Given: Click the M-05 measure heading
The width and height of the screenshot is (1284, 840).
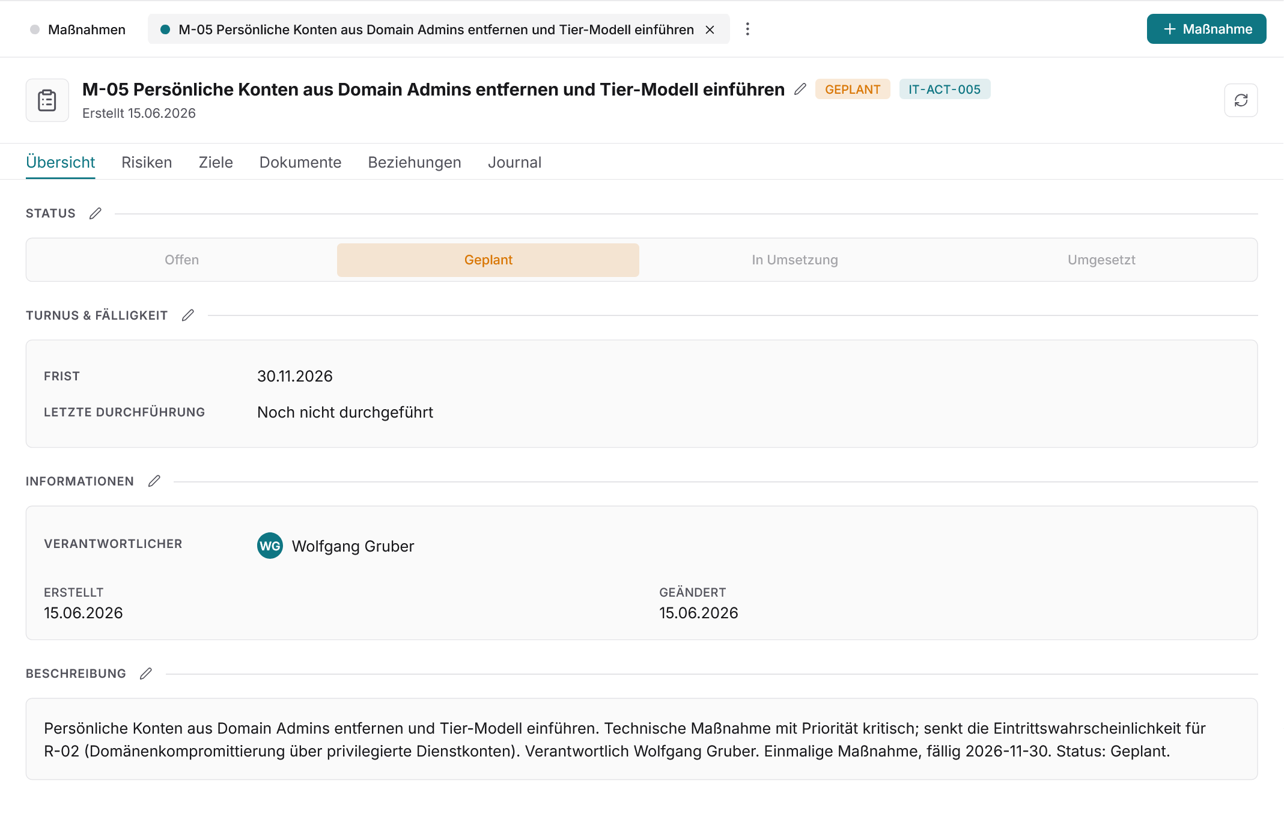Looking at the screenshot, I should [433, 89].
